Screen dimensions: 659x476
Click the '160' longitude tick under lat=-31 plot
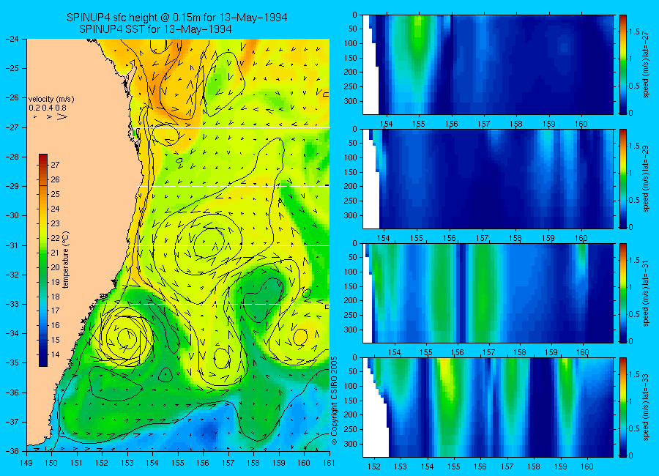(583, 352)
